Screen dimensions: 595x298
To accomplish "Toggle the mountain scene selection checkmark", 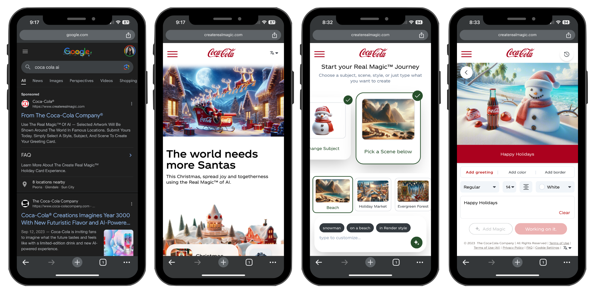I will coord(417,96).
